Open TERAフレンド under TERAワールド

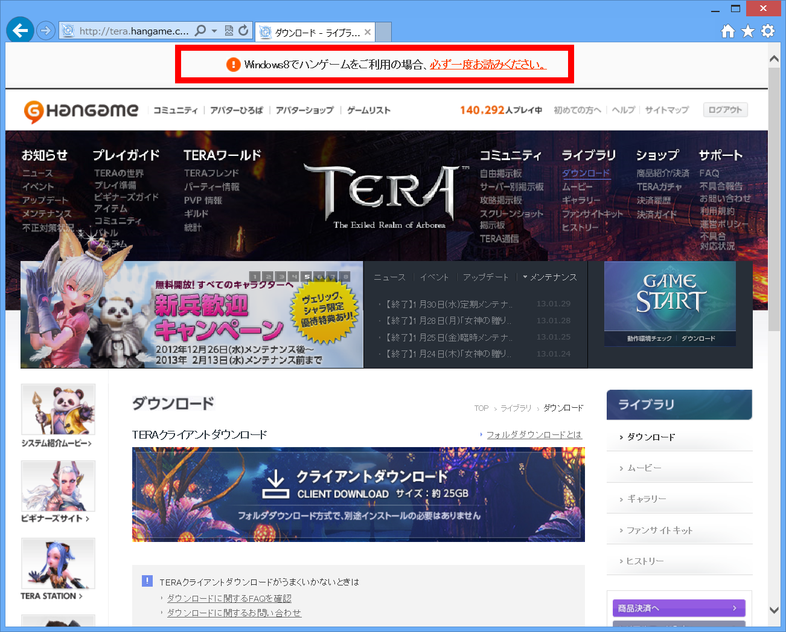pyautogui.click(x=211, y=173)
